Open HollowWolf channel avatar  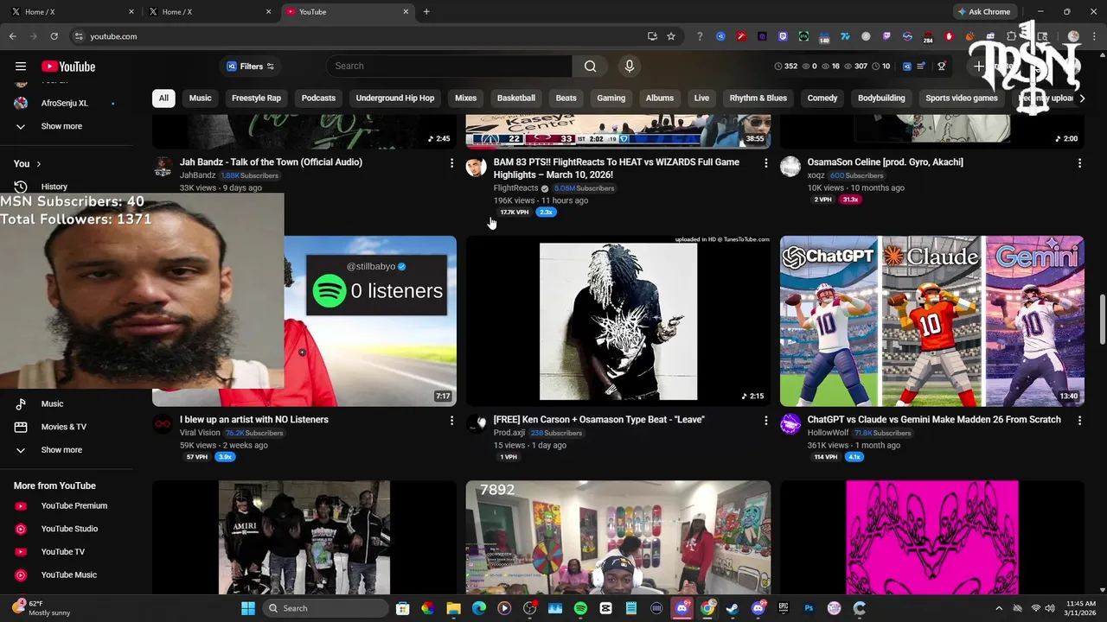pyautogui.click(x=790, y=424)
